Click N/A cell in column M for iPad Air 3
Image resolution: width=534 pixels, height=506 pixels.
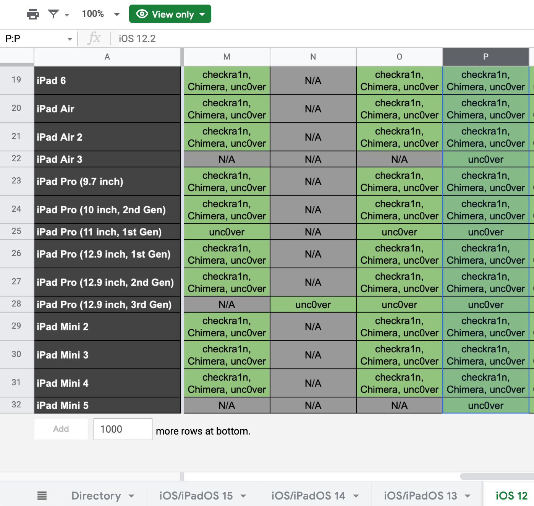[x=227, y=159]
